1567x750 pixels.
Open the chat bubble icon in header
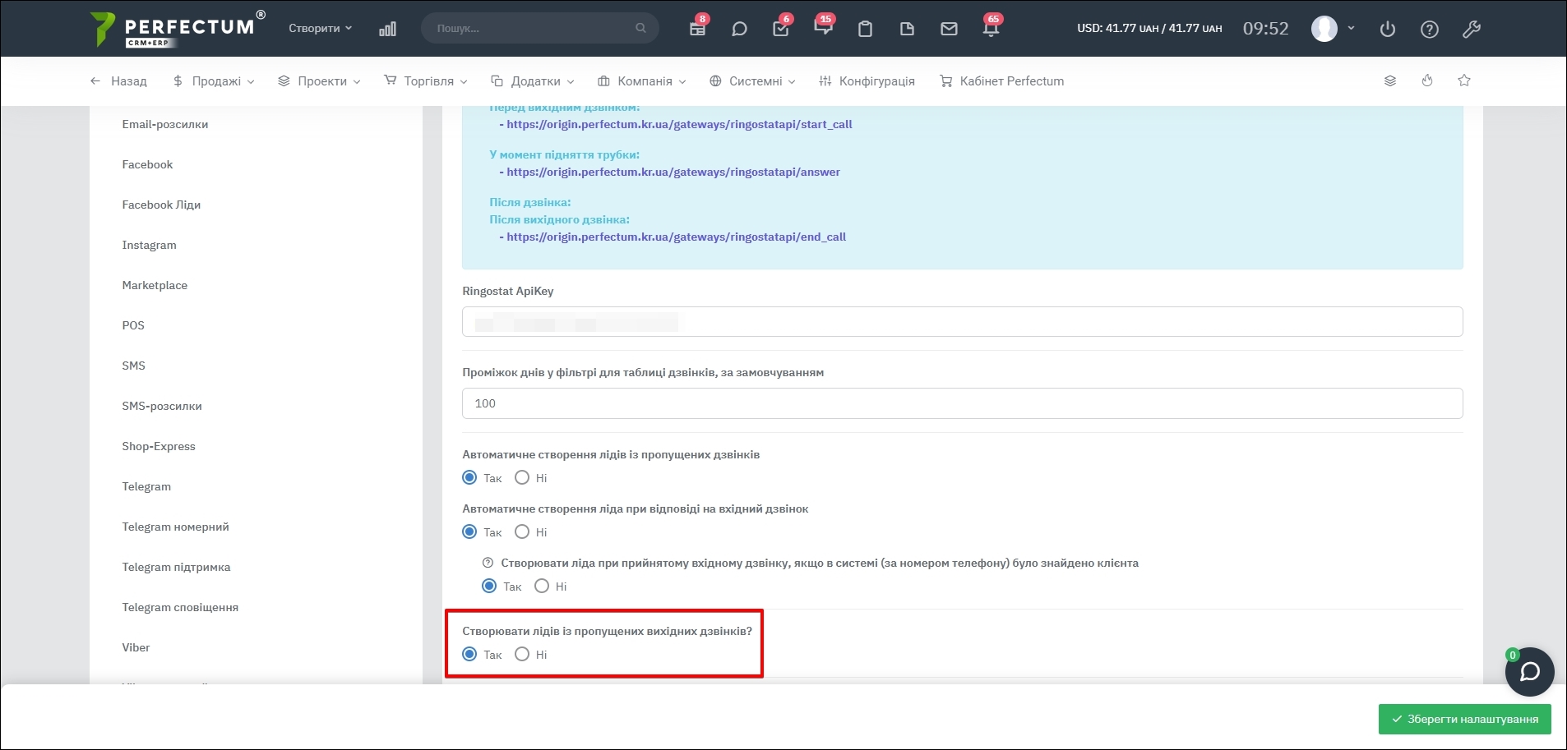coord(739,29)
